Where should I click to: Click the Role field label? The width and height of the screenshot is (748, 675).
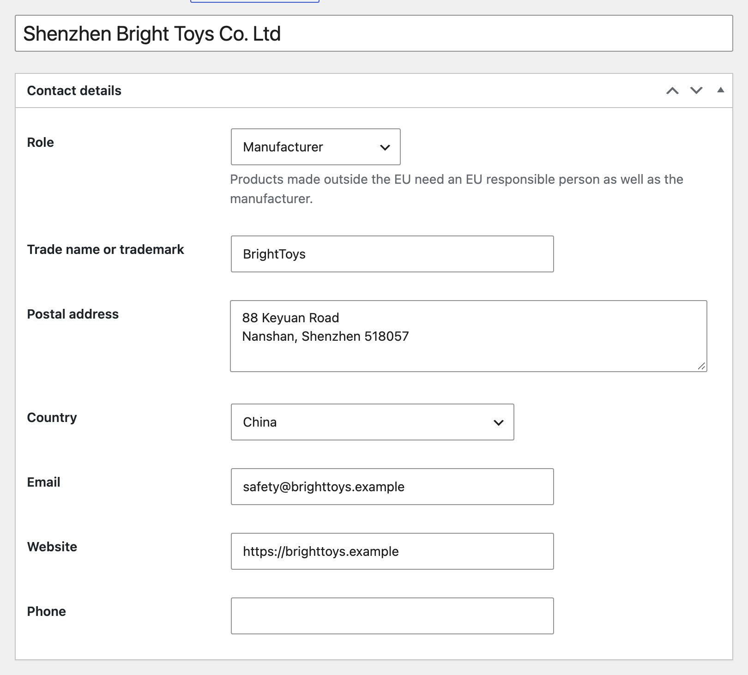click(41, 142)
